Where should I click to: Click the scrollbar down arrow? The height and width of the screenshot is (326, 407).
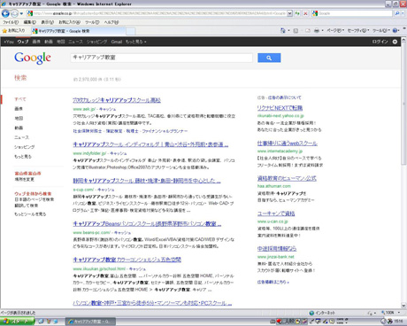pyautogui.click(x=403, y=306)
